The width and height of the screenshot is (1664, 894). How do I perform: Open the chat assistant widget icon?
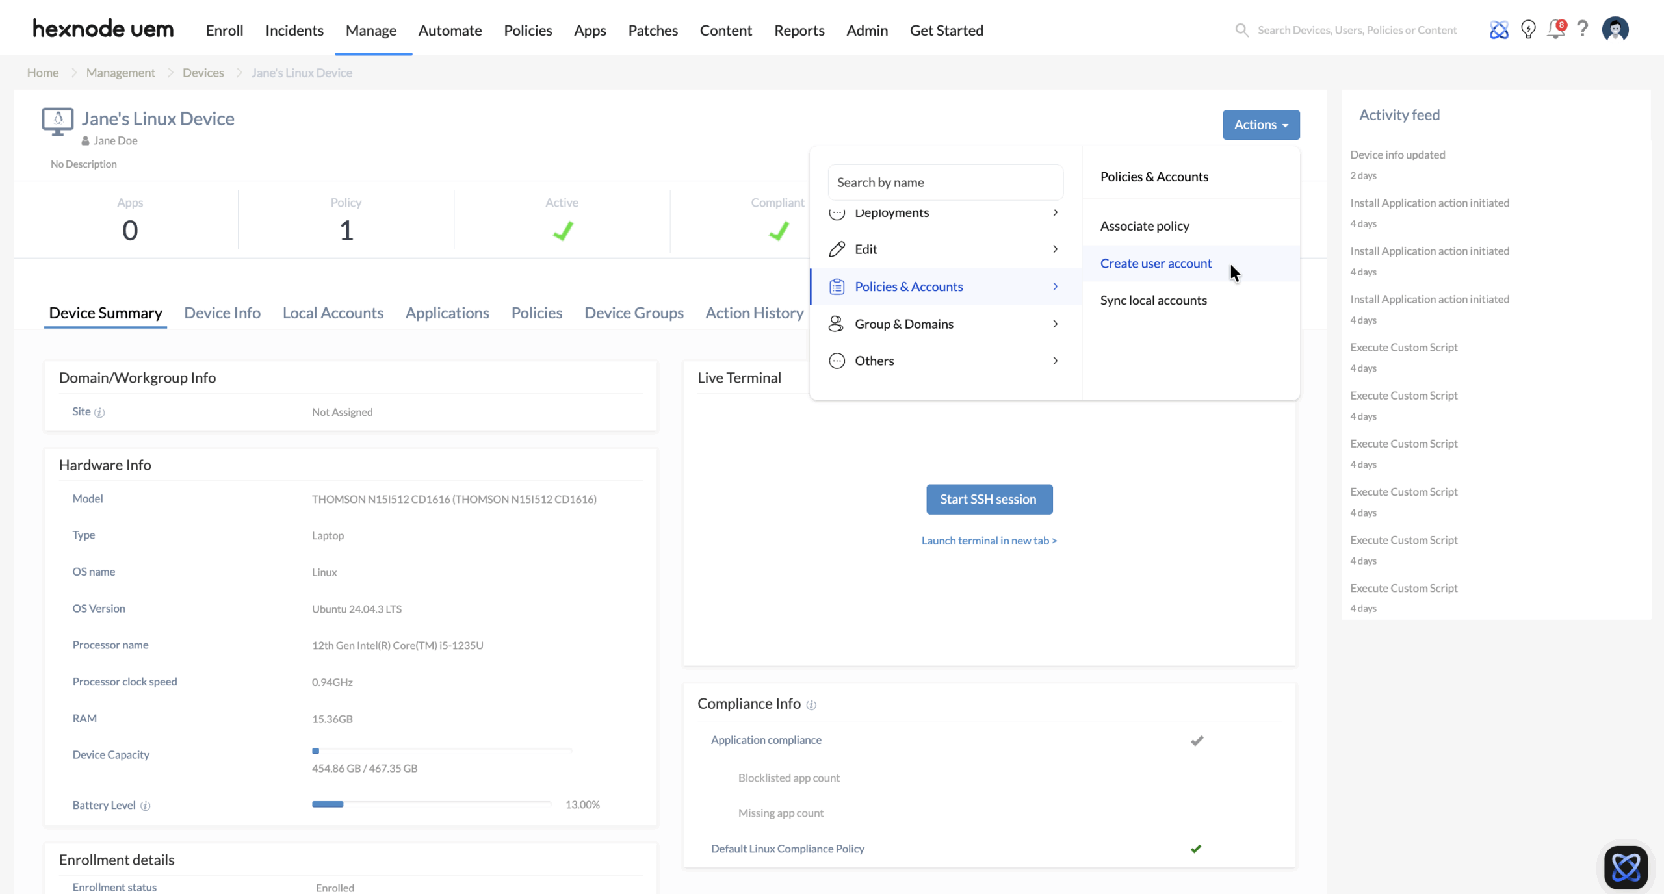tap(1625, 867)
